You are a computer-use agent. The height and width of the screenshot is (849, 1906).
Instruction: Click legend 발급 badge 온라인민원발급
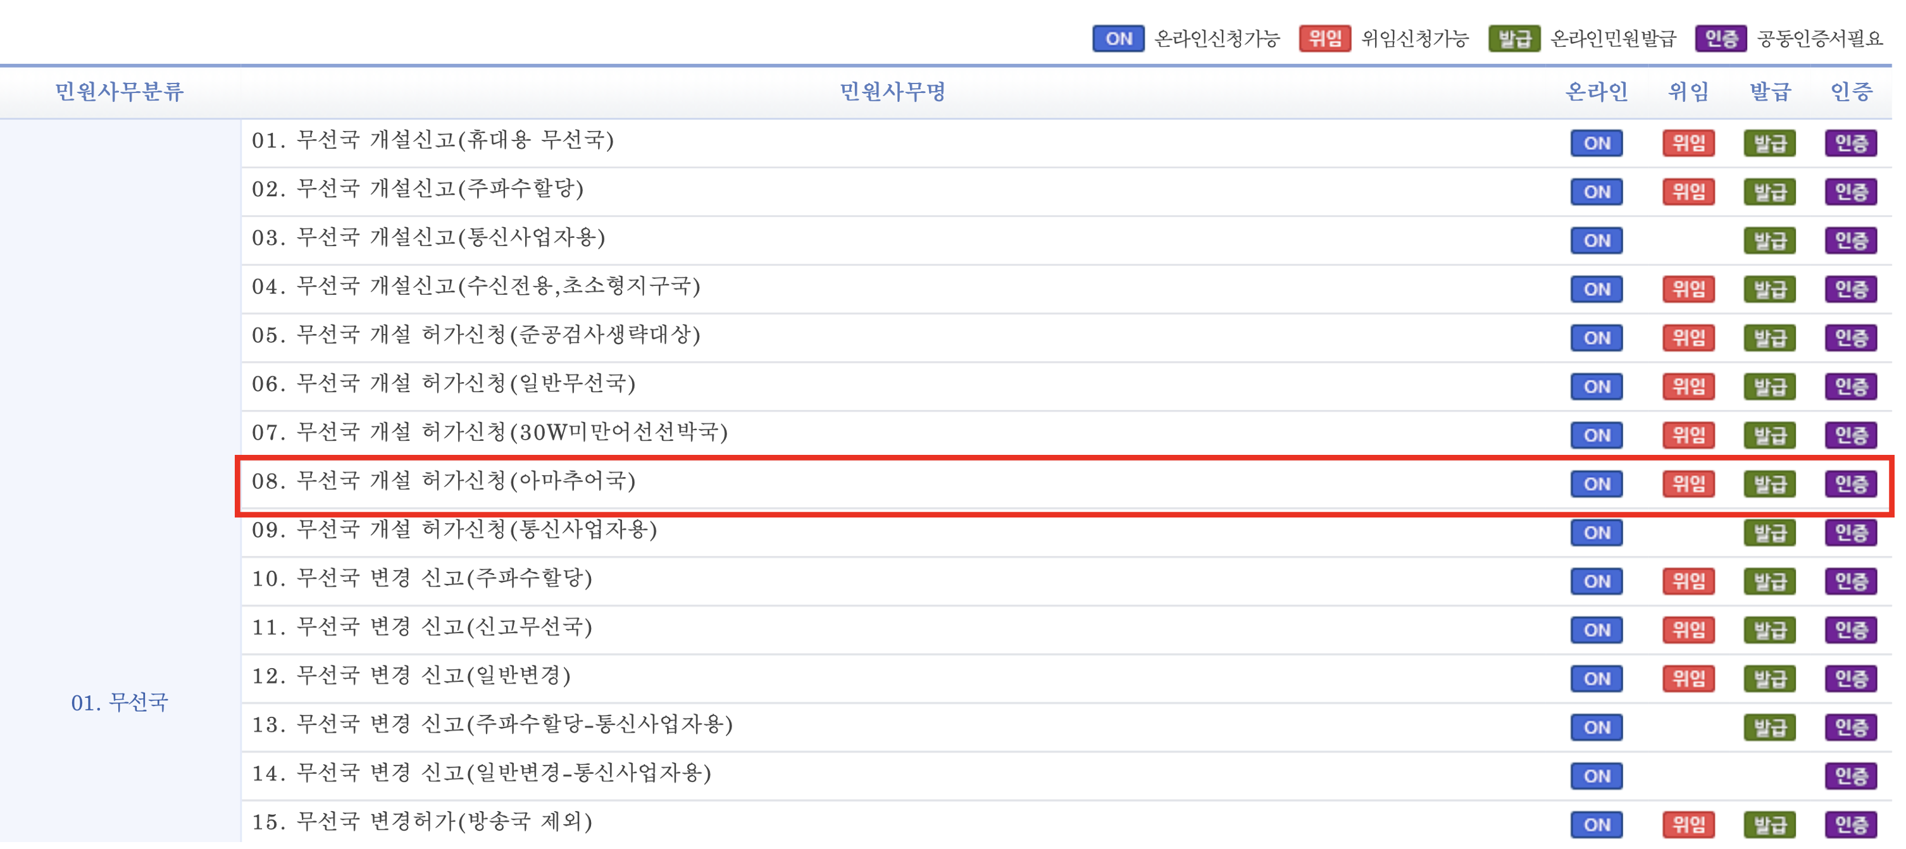click(x=1514, y=39)
